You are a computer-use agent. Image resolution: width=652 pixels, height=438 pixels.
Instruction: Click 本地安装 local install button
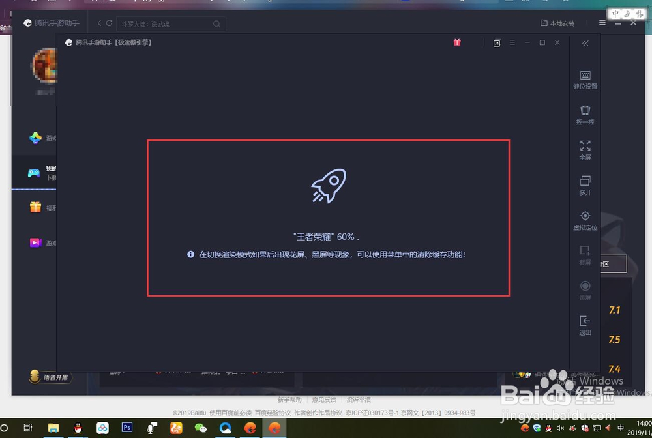click(x=557, y=23)
